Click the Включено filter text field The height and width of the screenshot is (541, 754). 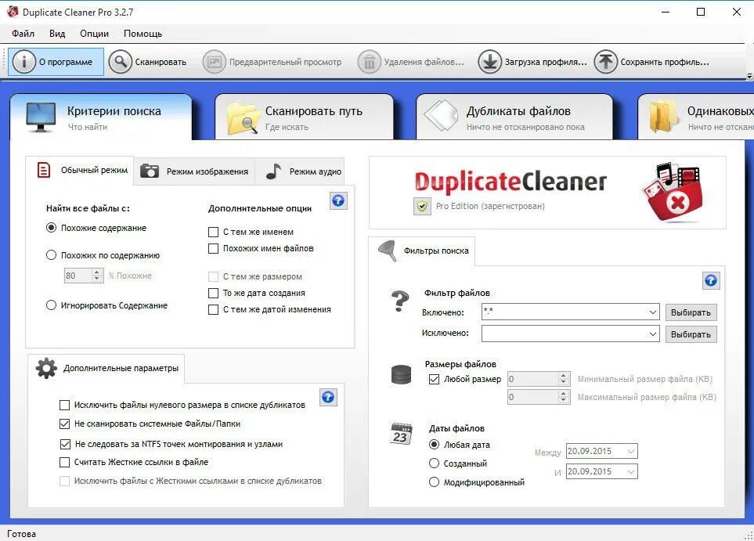(564, 312)
